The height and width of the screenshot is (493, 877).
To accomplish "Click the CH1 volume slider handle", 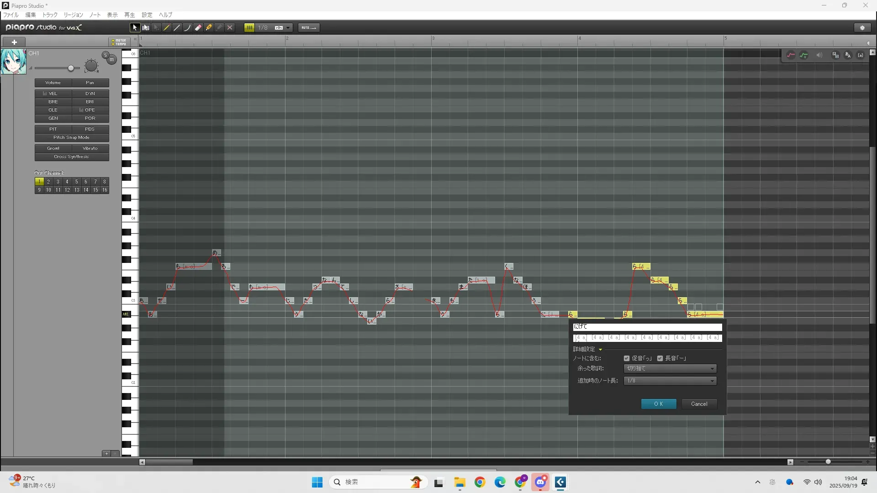I will pyautogui.click(x=71, y=68).
